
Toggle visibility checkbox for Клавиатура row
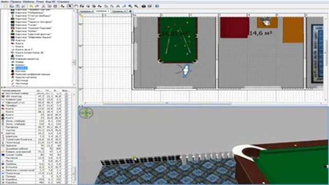pos(66,100)
